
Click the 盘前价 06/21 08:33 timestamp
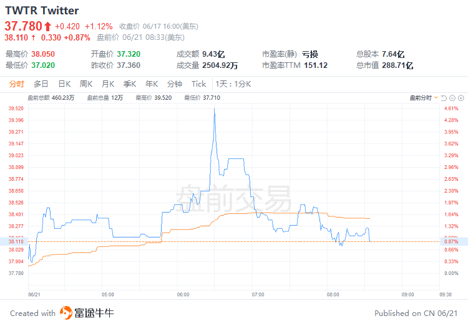(141, 37)
